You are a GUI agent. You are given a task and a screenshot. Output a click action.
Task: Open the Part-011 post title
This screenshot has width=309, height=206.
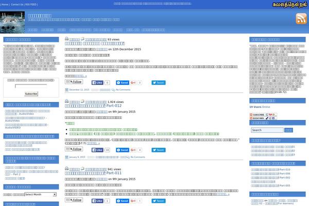click(93, 173)
